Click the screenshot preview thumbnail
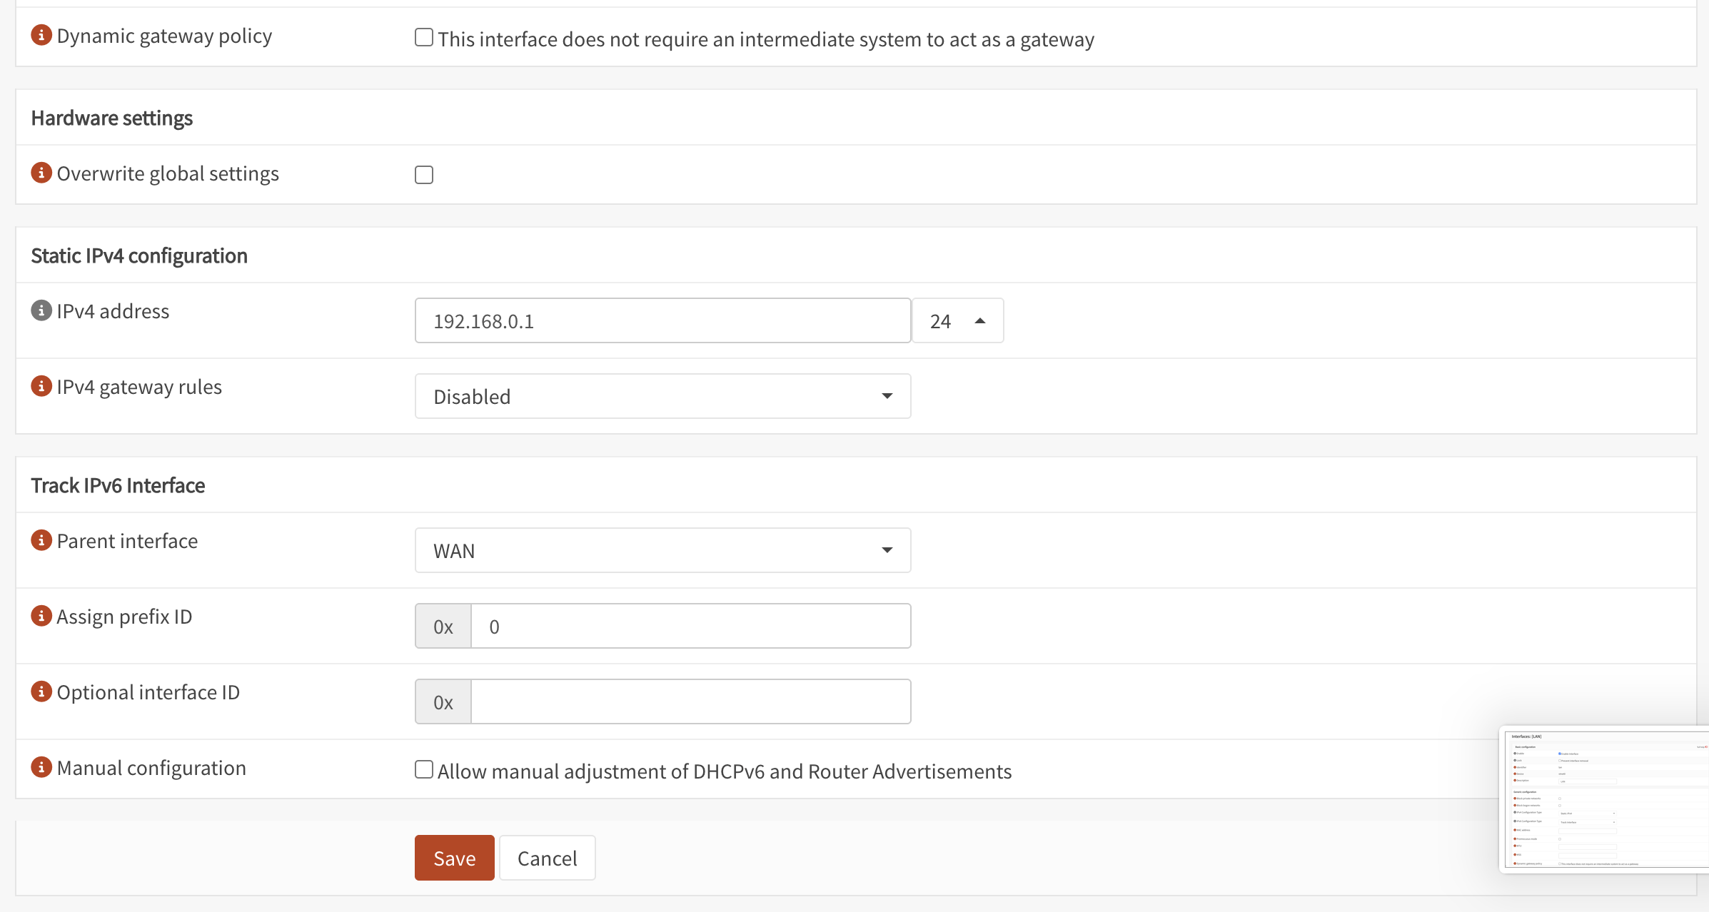This screenshot has width=1709, height=912. pyautogui.click(x=1605, y=799)
